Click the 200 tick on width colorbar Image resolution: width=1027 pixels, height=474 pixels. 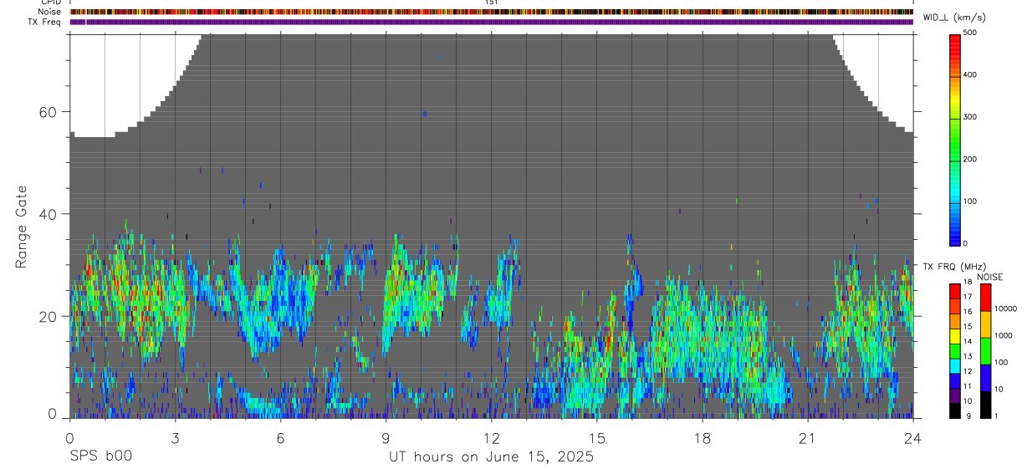972,159
